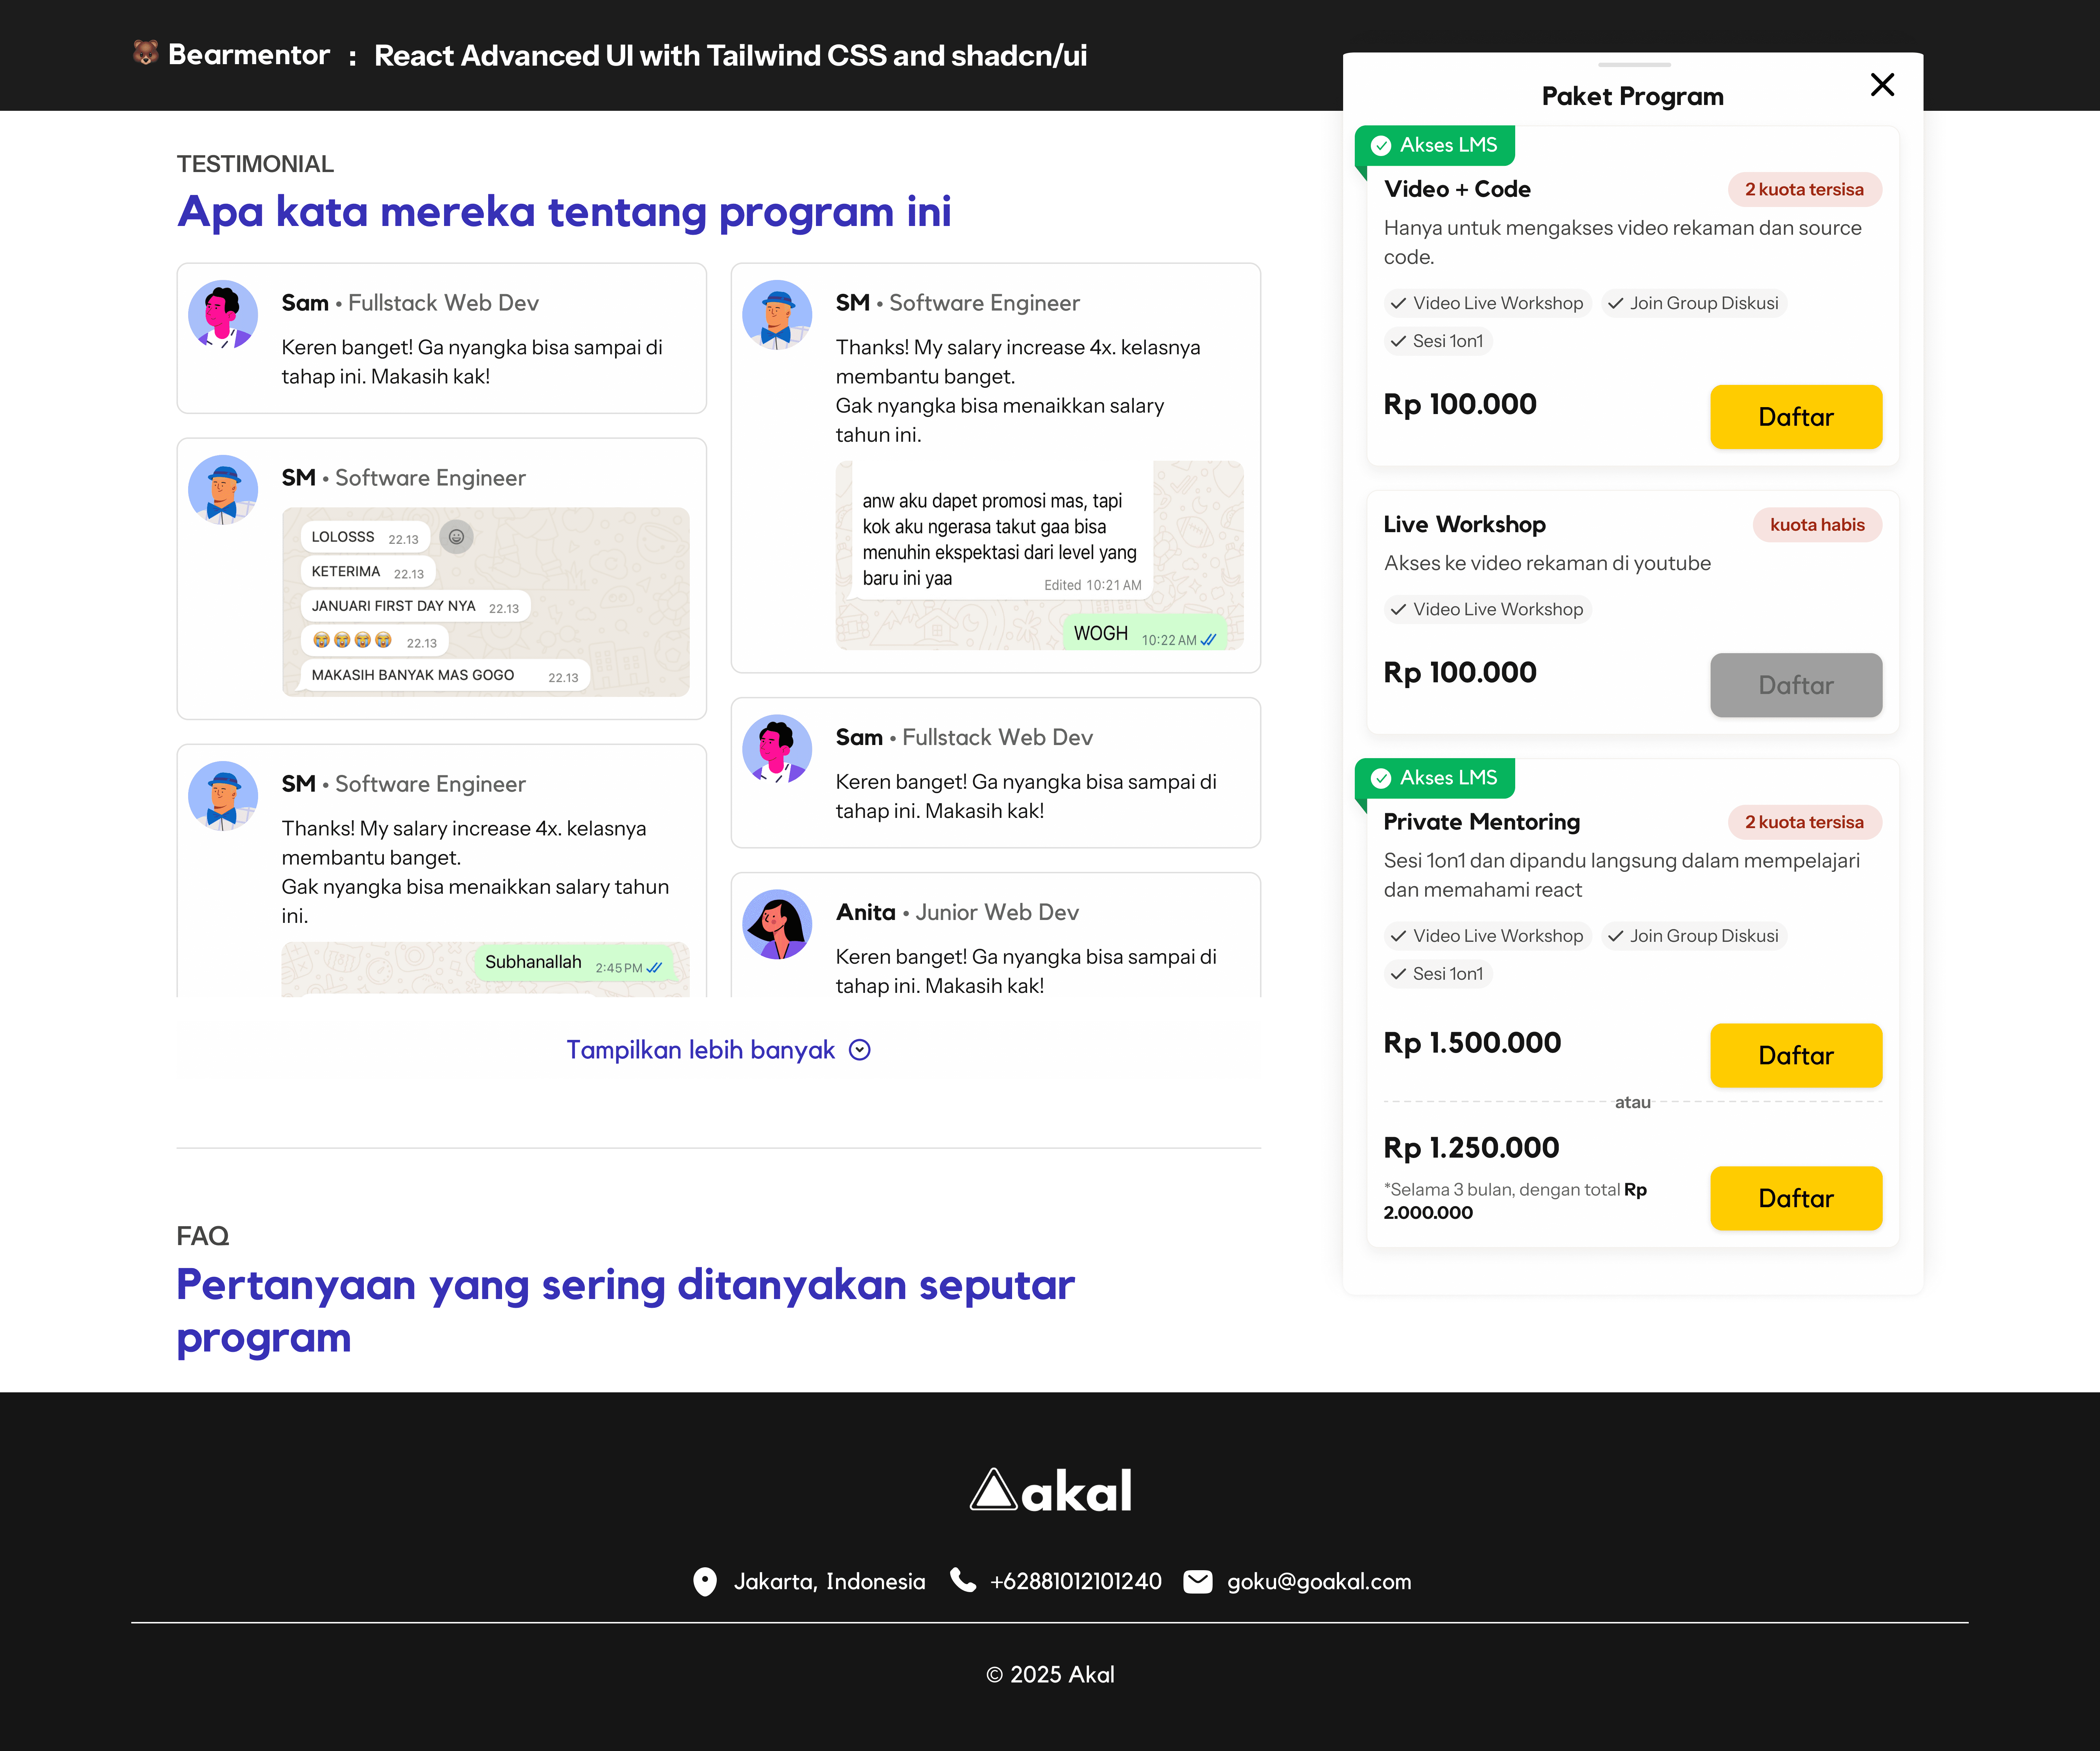This screenshot has width=2100, height=1751.
Task: Click the email envelope icon in footer
Action: (1198, 1581)
